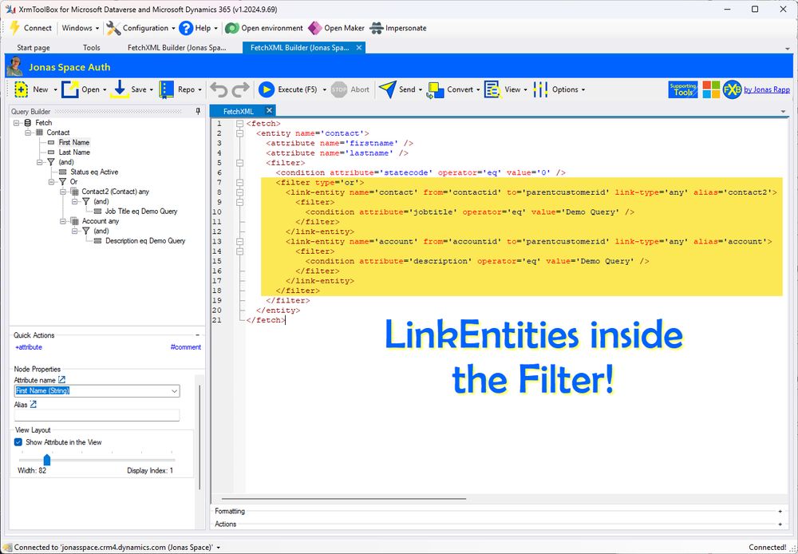Screen dimensions: 798x554
Task: Click the Open query icon
Action: tap(69, 89)
